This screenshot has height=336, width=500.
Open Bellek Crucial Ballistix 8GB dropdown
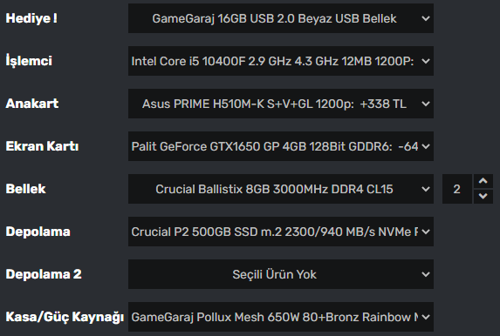[x=281, y=189]
